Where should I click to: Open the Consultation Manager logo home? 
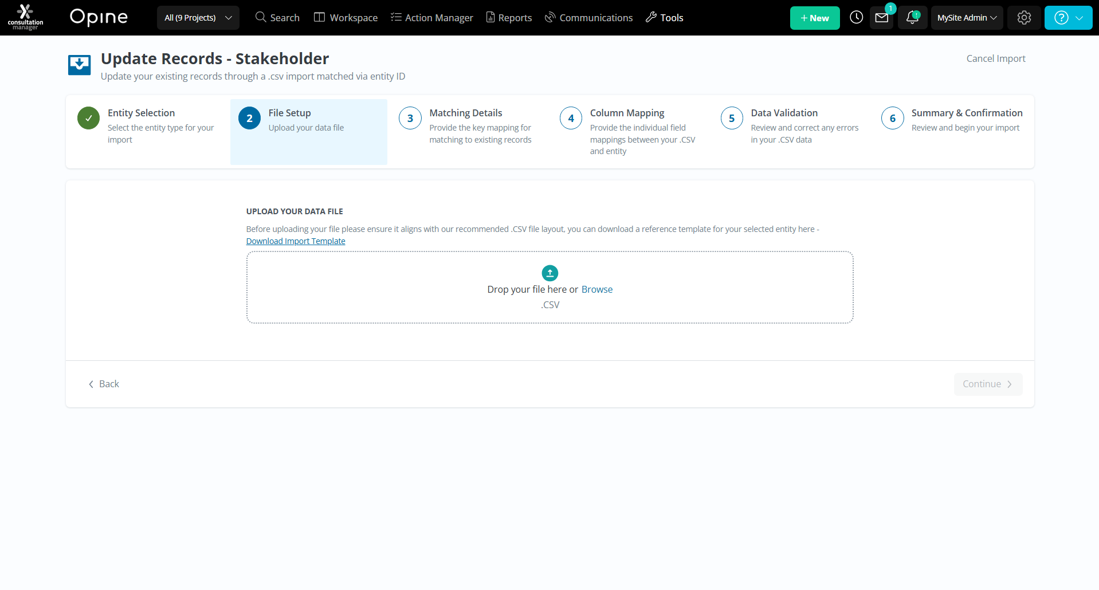[x=25, y=17]
